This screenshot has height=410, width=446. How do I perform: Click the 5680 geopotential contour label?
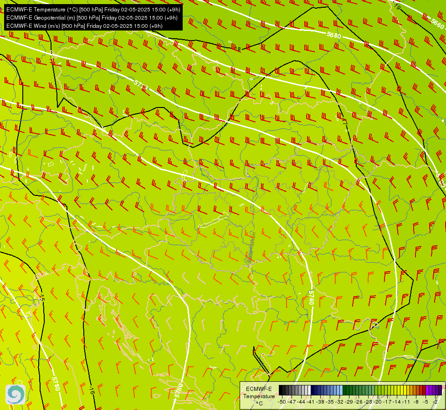tap(333, 35)
